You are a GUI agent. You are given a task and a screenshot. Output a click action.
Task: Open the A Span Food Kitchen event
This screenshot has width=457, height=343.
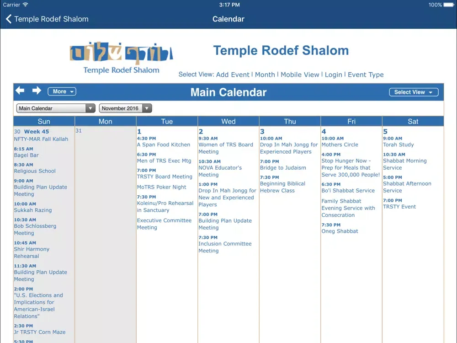[164, 145]
